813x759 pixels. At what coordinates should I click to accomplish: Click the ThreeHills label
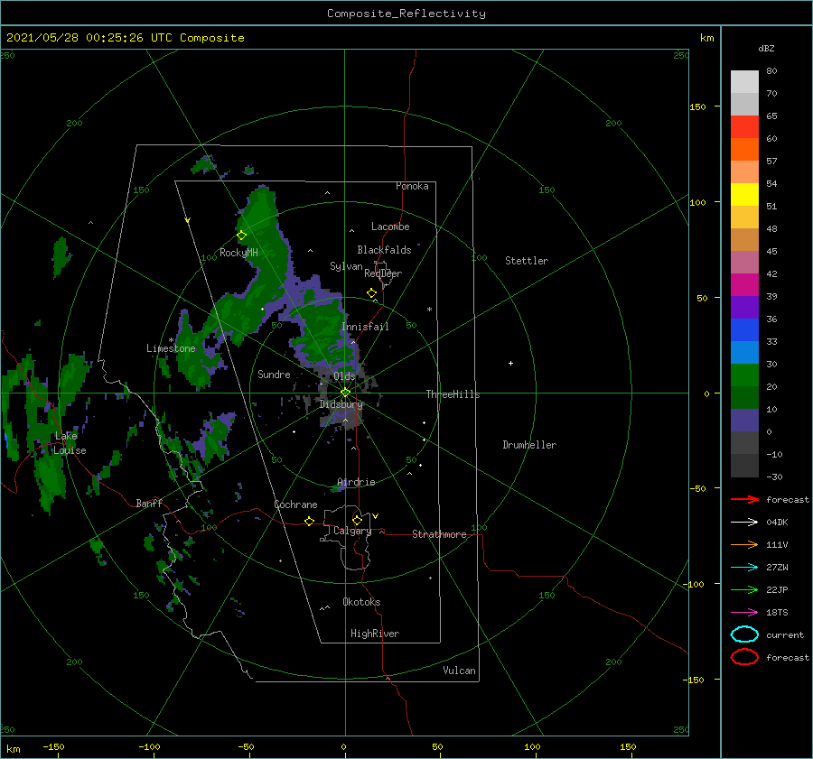(x=453, y=394)
